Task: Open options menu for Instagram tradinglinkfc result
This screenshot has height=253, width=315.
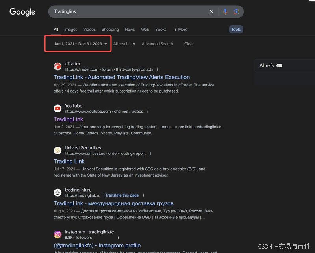Action: pos(118,238)
